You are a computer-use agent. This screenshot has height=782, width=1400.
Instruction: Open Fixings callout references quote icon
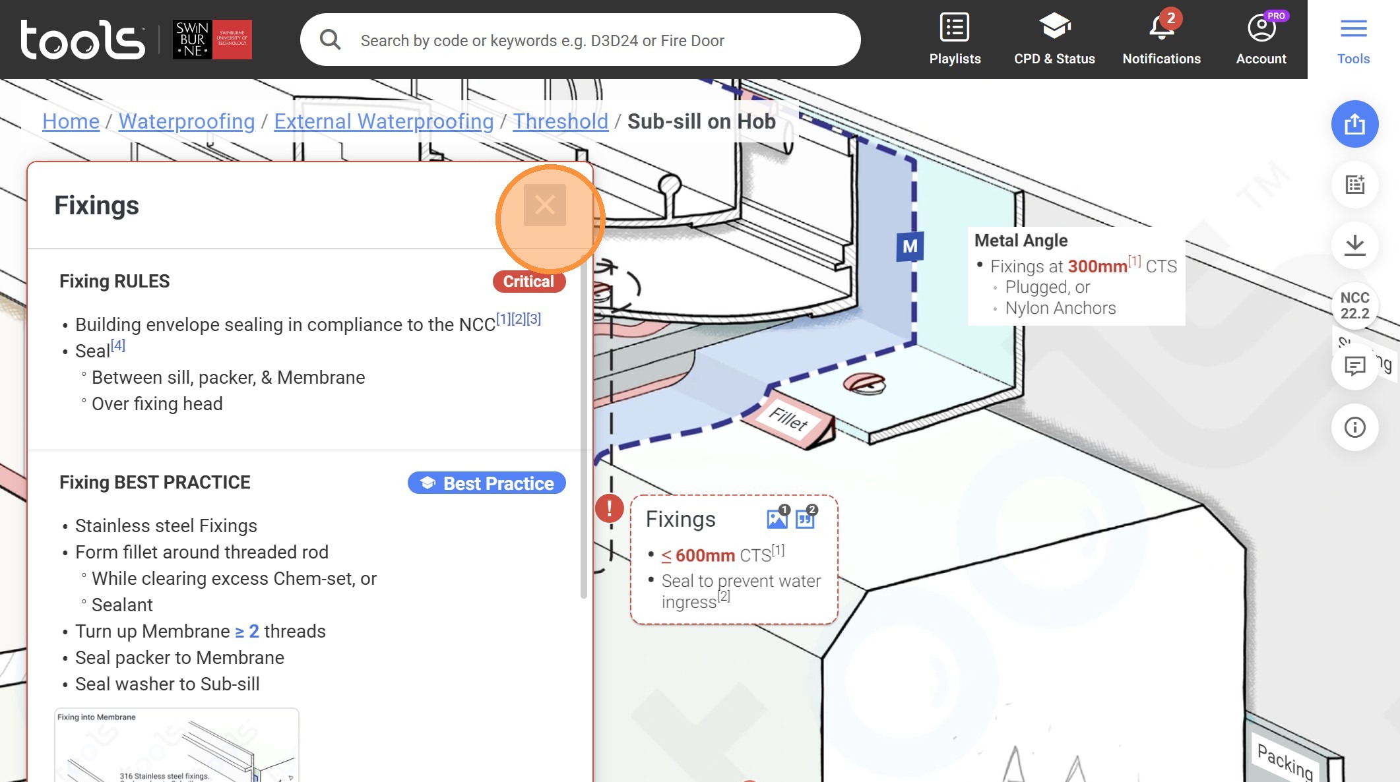tap(806, 519)
